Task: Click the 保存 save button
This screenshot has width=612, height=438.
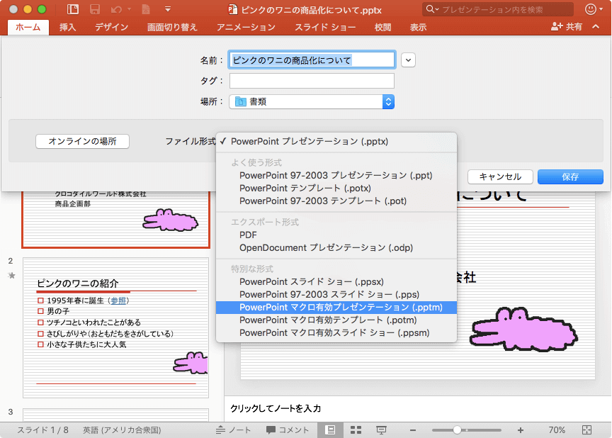Action: (x=570, y=177)
